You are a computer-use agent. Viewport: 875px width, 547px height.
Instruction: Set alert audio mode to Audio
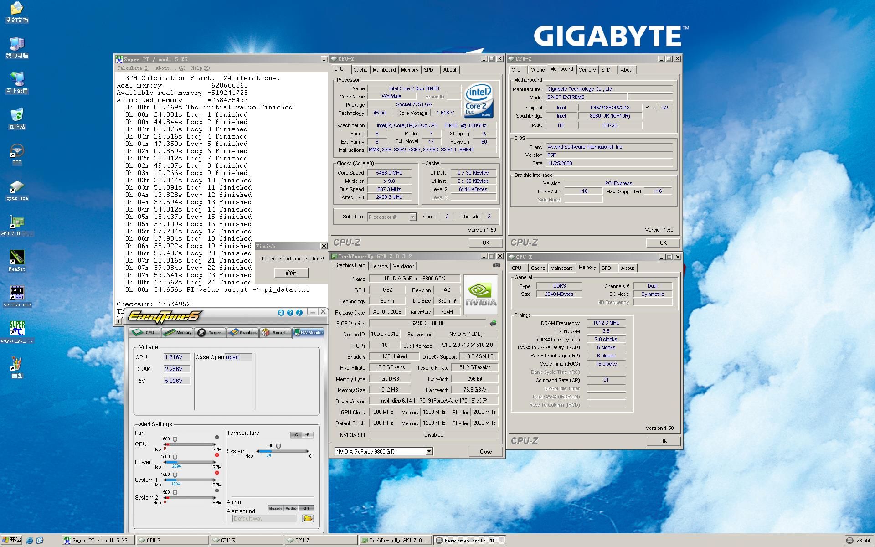(x=291, y=508)
